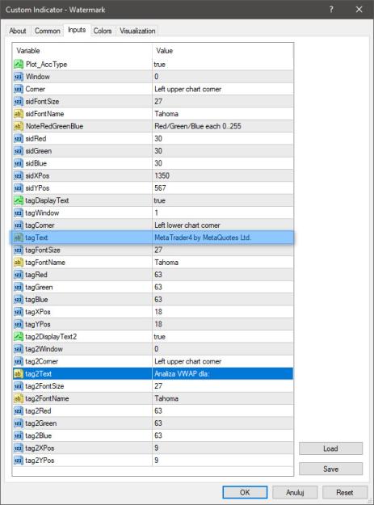Click the string icon beside NoteRedGreenBlue
The image size is (374, 505).
click(x=19, y=126)
